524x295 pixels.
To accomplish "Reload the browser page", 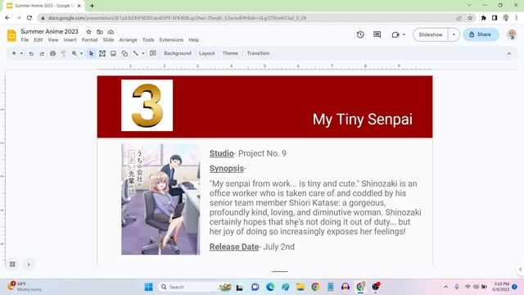I will coord(29,18).
